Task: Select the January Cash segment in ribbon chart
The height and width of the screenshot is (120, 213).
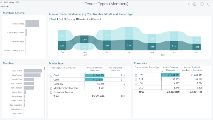Action: [129, 45]
